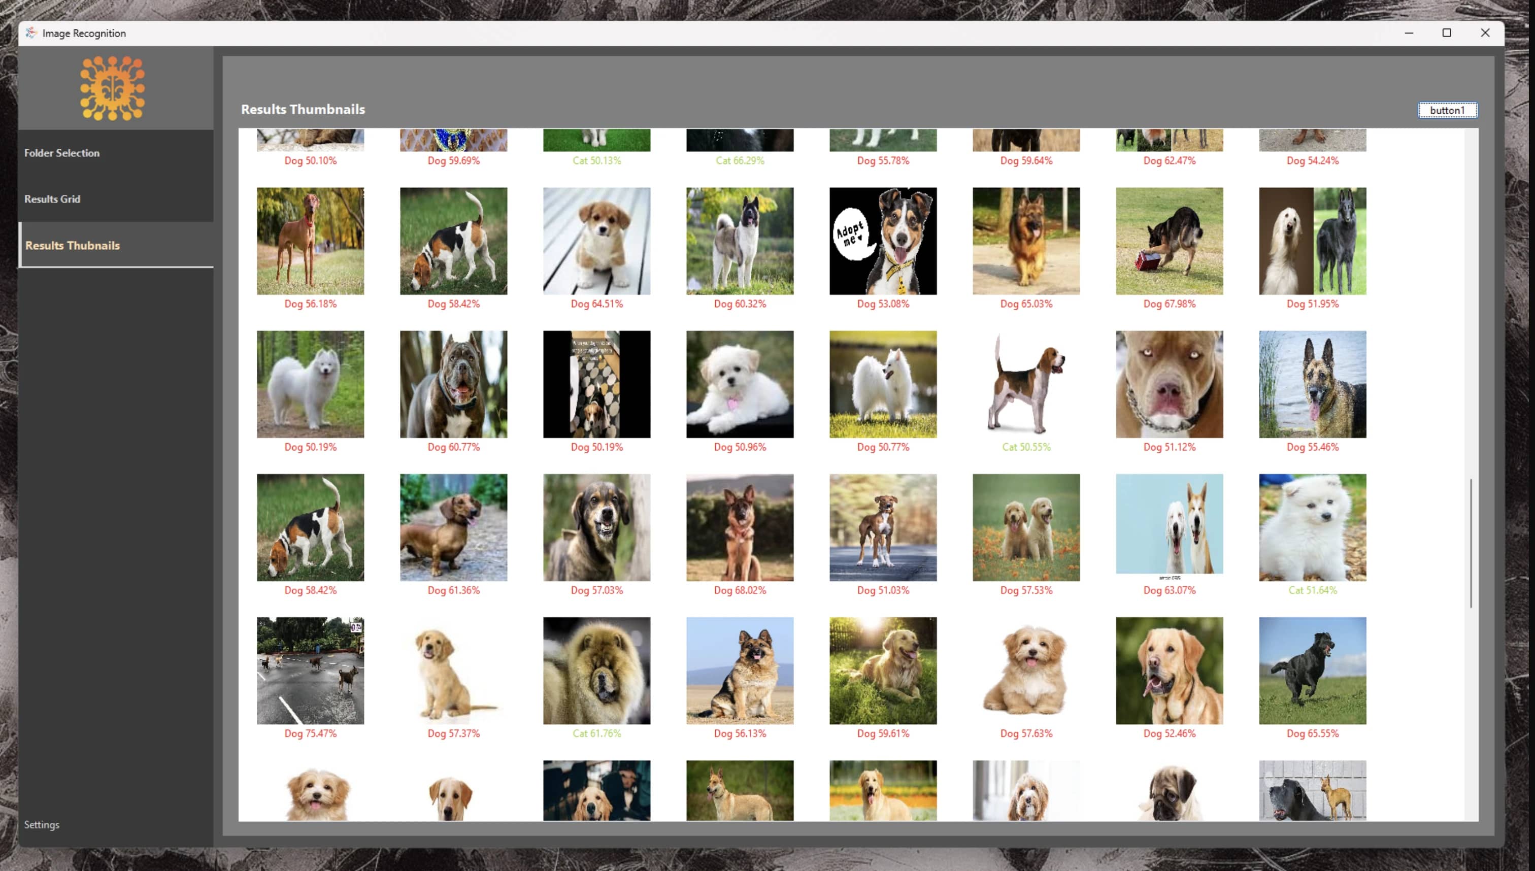Image resolution: width=1535 pixels, height=871 pixels.
Task: Select the dachshund thumbnail Dog 61.36%
Action: coord(453,528)
